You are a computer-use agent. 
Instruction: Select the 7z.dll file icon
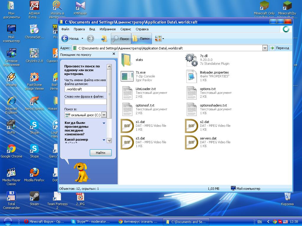tap(191, 60)
